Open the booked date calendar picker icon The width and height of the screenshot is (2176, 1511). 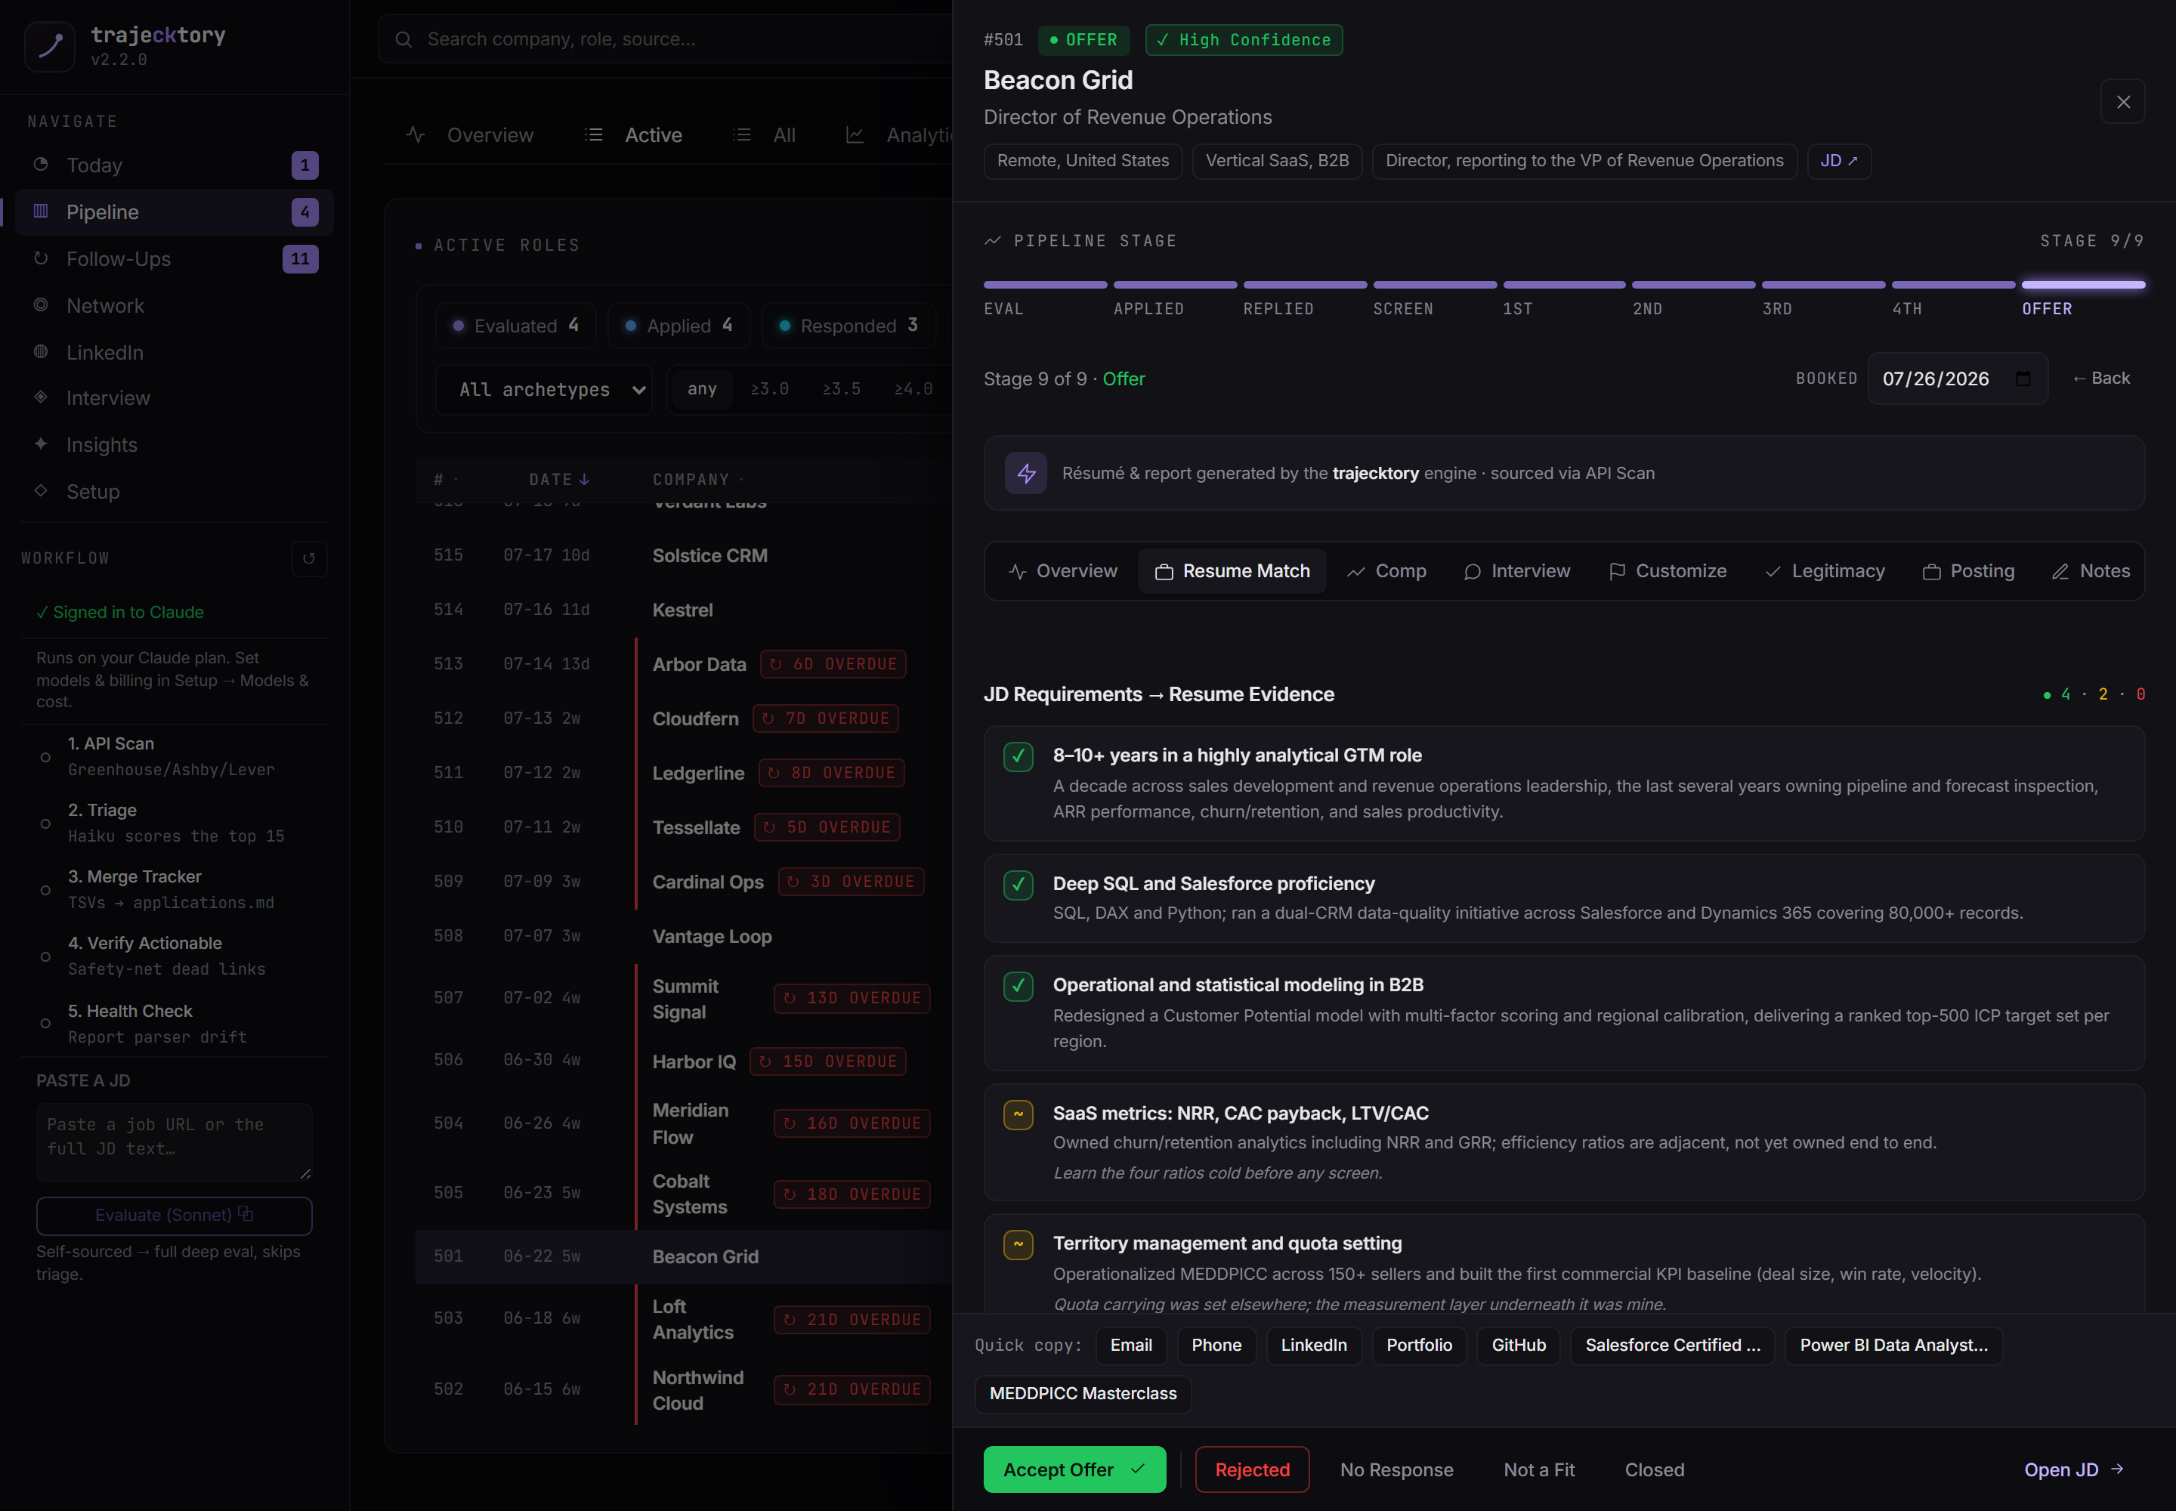(x=2023, y=379)
